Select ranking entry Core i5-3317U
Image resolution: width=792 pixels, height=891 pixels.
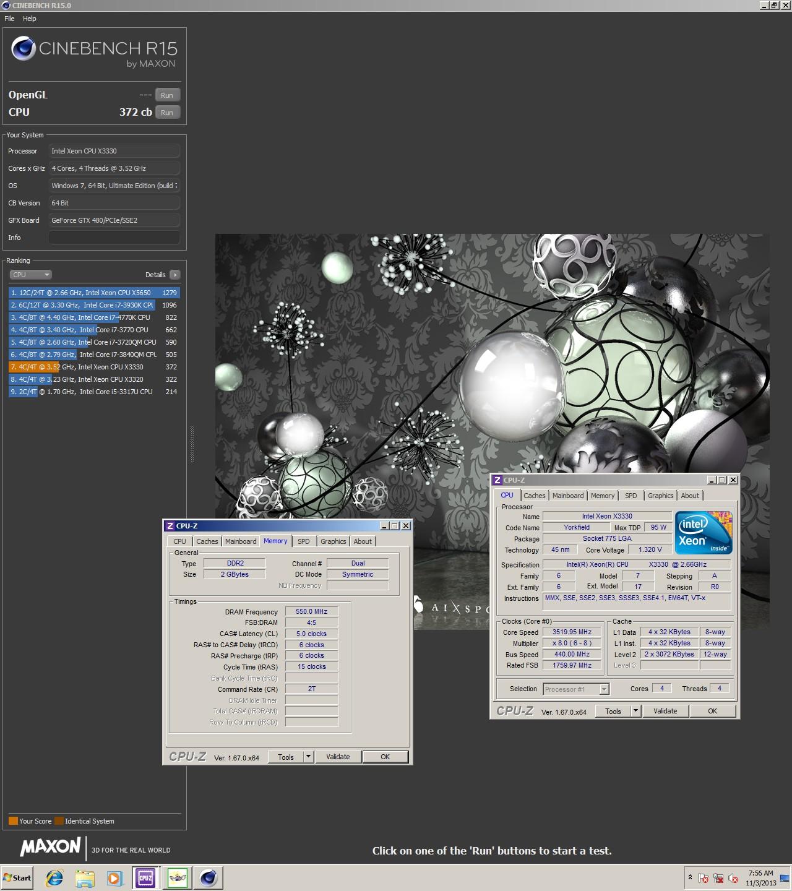[94, 392]
